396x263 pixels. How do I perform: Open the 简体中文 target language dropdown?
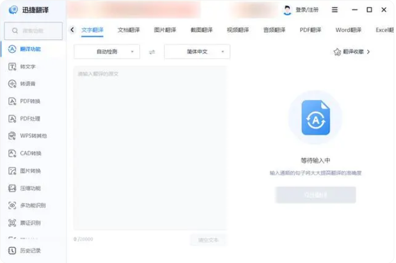coord(197,52)
